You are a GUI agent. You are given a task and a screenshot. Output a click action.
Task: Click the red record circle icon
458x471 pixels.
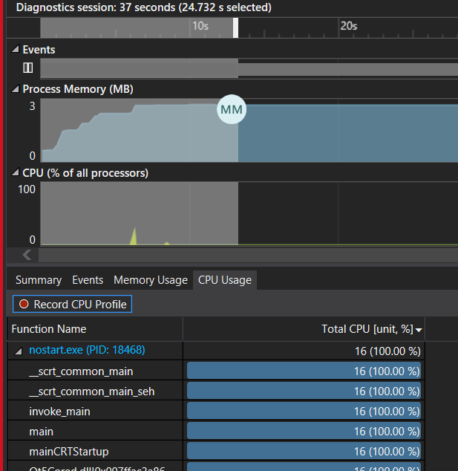(x=24, y=304)
